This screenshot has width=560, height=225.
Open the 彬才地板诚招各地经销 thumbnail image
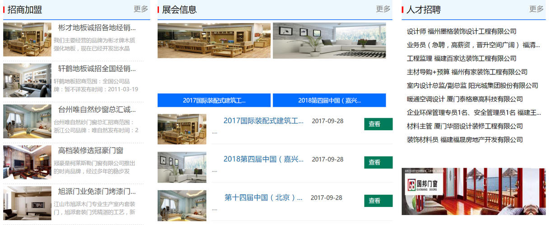click(x=27, y=40)
